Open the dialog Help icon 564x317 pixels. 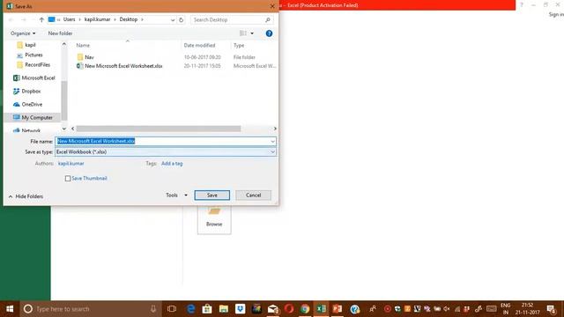269,33
